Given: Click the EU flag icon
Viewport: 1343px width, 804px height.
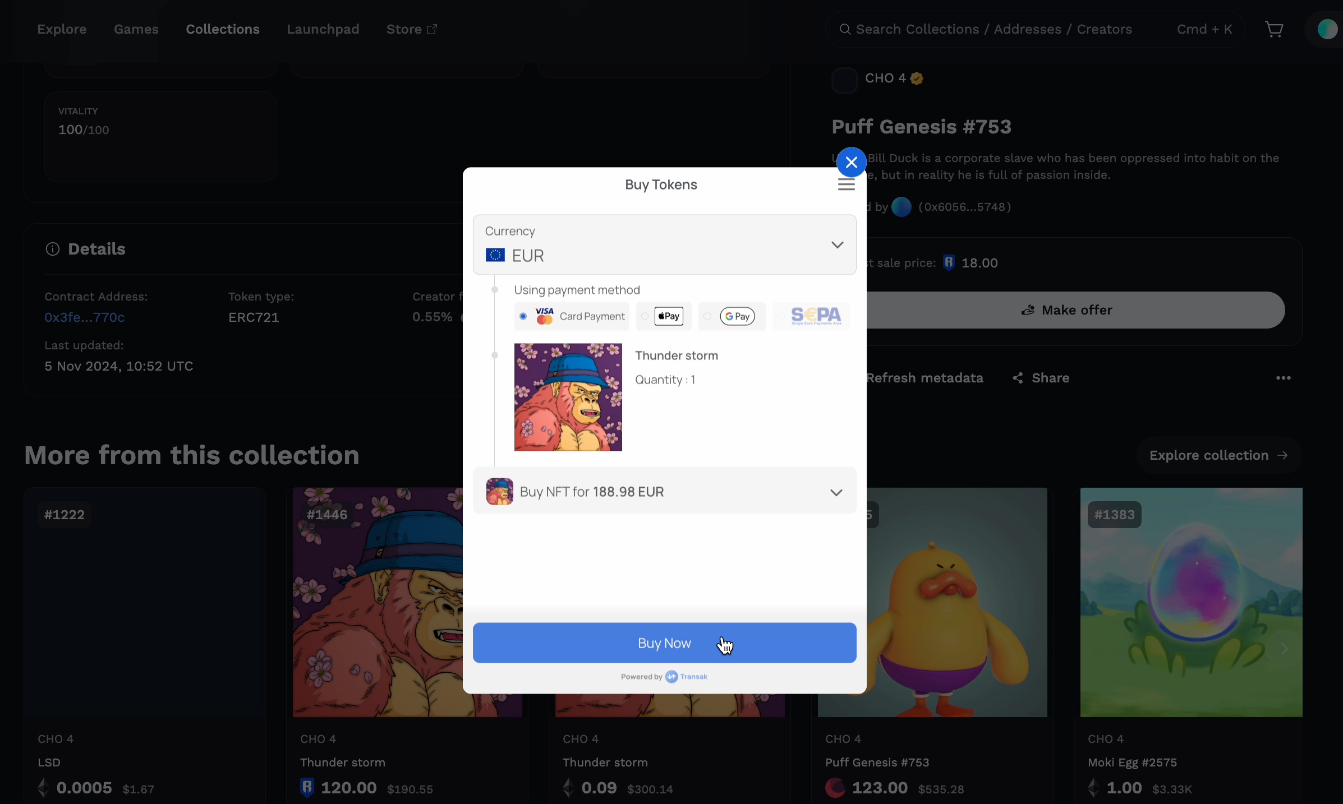Looking at the screenshot, I should pos(495,256).
